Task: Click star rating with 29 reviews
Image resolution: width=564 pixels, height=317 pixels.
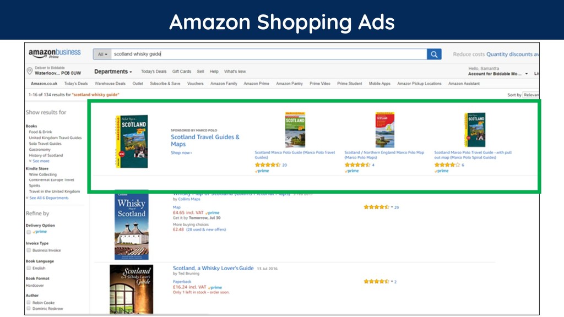Action: click(376, 207)
